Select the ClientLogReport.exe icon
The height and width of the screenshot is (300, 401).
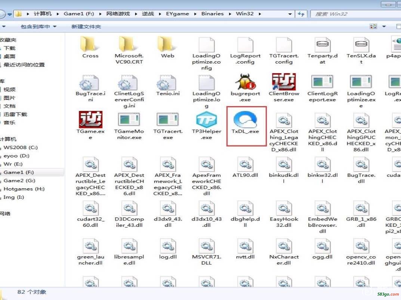[323, 82]
